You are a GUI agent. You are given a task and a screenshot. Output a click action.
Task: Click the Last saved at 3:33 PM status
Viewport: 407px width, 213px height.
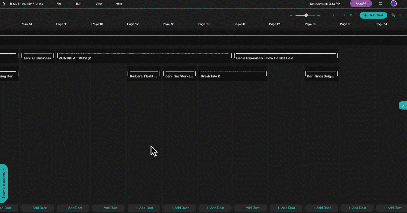[x=325, y=4]
